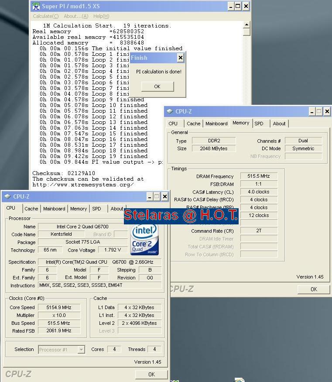Viewport: 332px width, 382px height.
Task: Close the CPU-Z Memory window
Action: (x=327, y=112)
